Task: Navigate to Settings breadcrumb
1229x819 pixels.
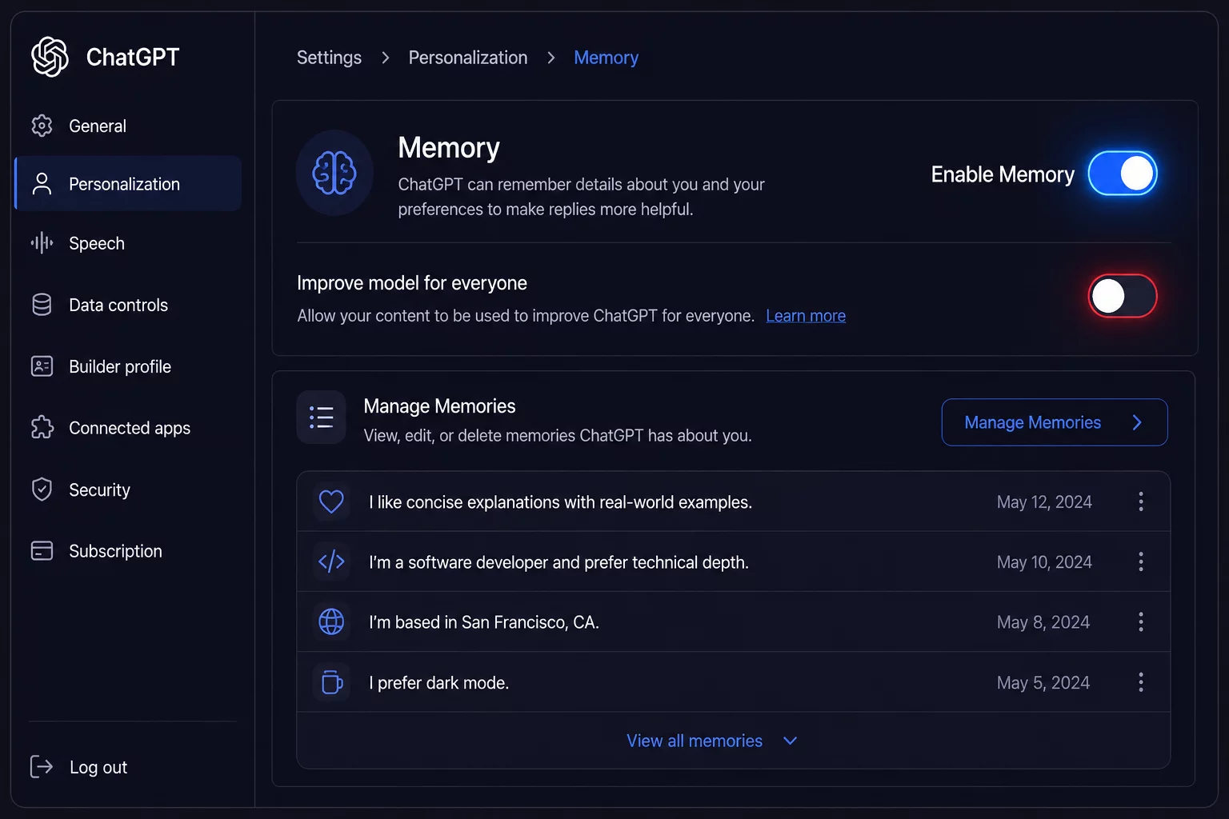Action: click(329, 58)
